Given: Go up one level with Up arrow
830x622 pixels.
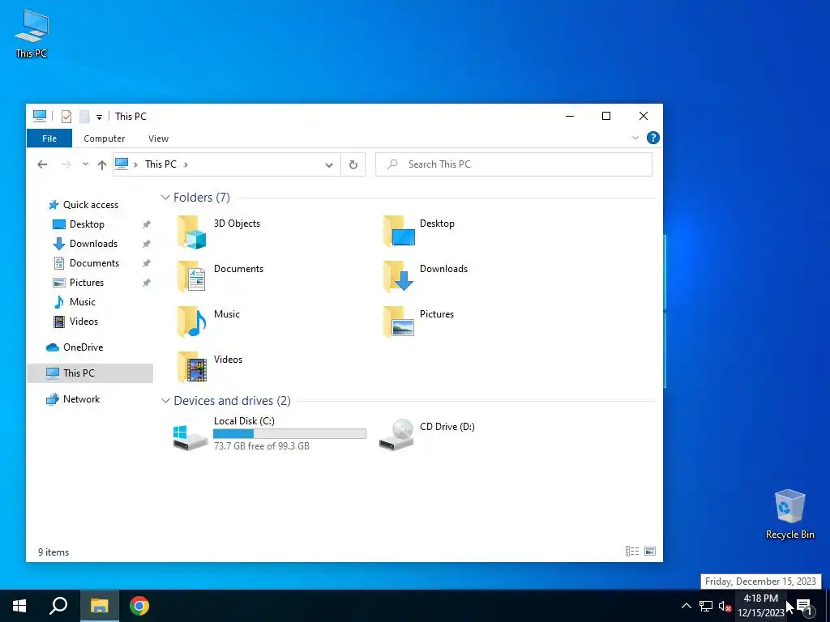Looking at the screenshot, I should coord(102,164).
